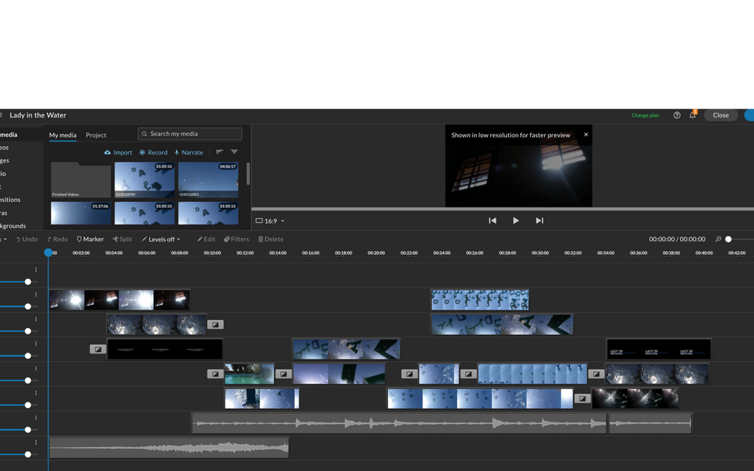
Task: Click the Import cloud icon button
Action: click(118, 152)
